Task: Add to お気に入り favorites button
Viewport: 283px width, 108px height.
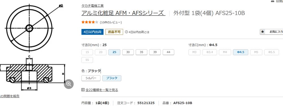Action: 271,32
